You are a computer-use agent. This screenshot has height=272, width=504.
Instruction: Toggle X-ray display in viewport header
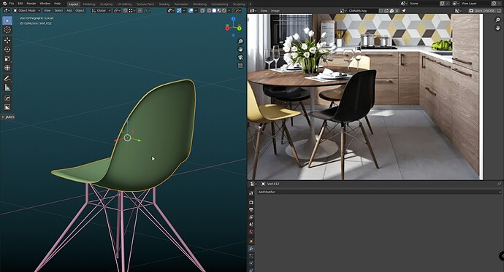point(202,11)
